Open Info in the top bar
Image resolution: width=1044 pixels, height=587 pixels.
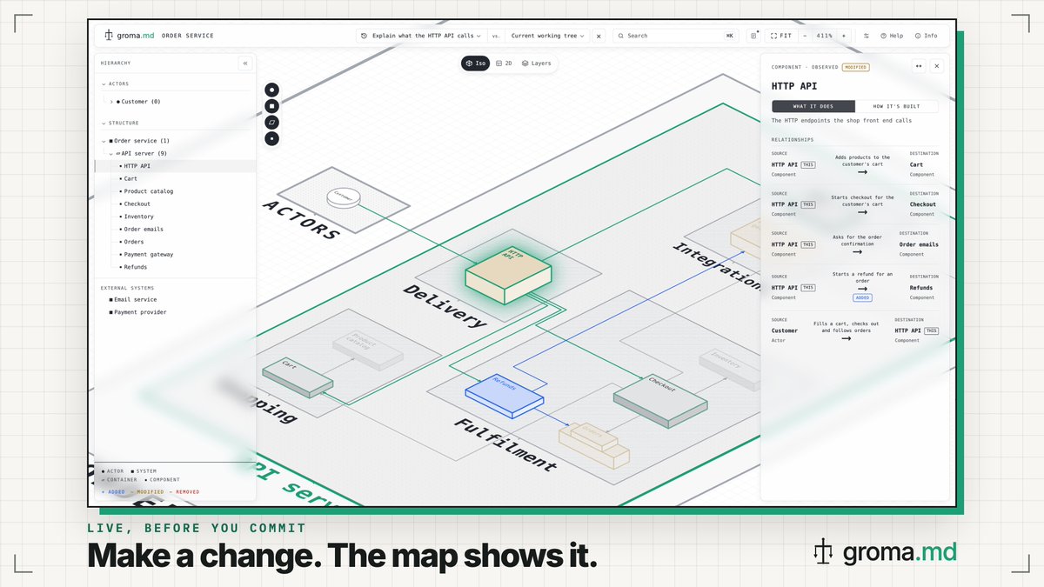coord(927,36)
